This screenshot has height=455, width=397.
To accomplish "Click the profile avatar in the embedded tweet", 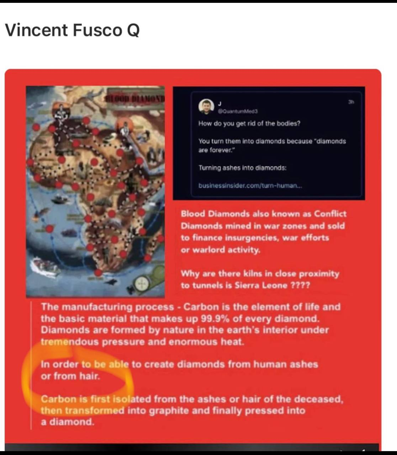I will (x=206, y=107).
